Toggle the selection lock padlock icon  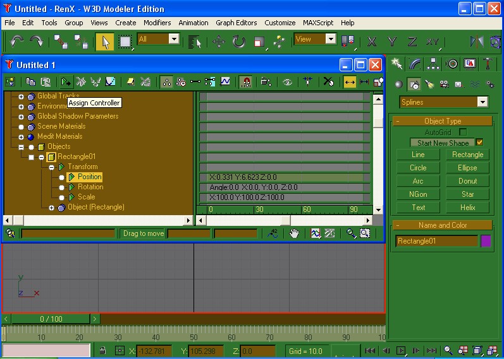click(101, 350)
